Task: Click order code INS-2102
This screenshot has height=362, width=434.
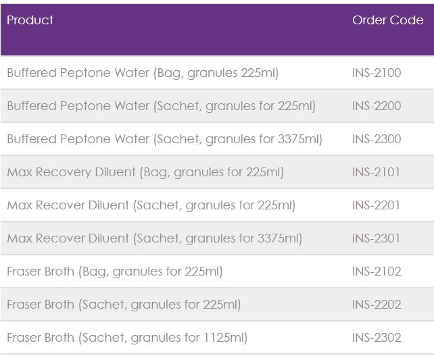Action: [377, 271]
